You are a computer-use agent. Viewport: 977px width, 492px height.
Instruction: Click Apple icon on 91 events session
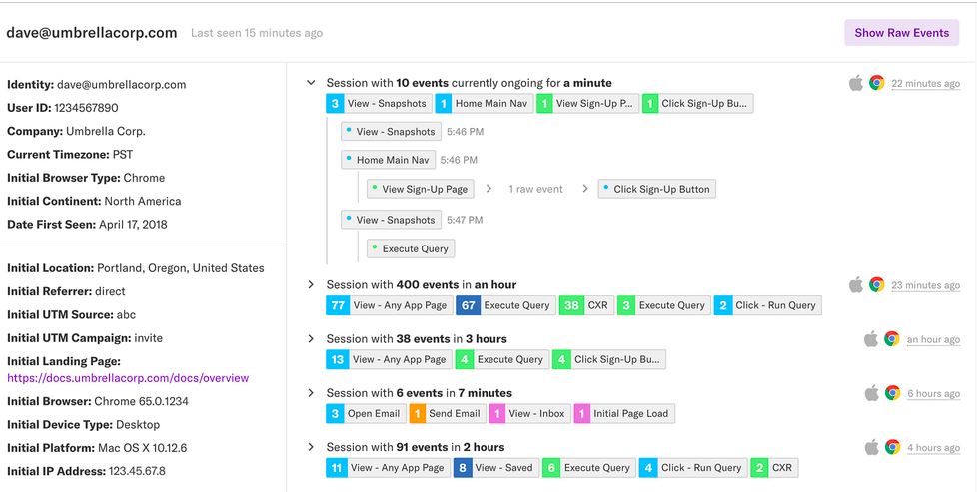pos(871,447)
